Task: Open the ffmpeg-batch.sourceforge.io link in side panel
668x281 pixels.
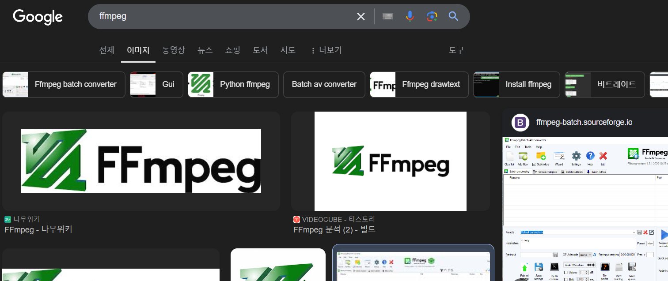Action: pyautogui.click(x=584, y=122)
